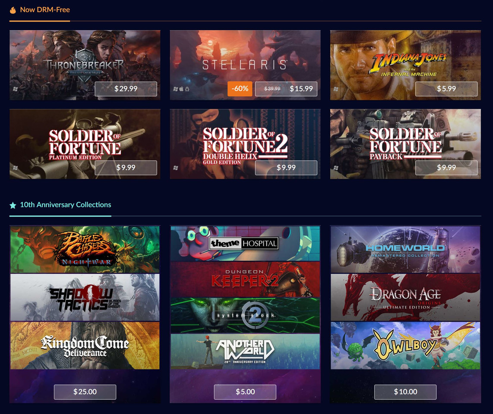The image size is (493, 414).
Task: Buy Thronebreaker for $29.99
Action: pos(126,89)
